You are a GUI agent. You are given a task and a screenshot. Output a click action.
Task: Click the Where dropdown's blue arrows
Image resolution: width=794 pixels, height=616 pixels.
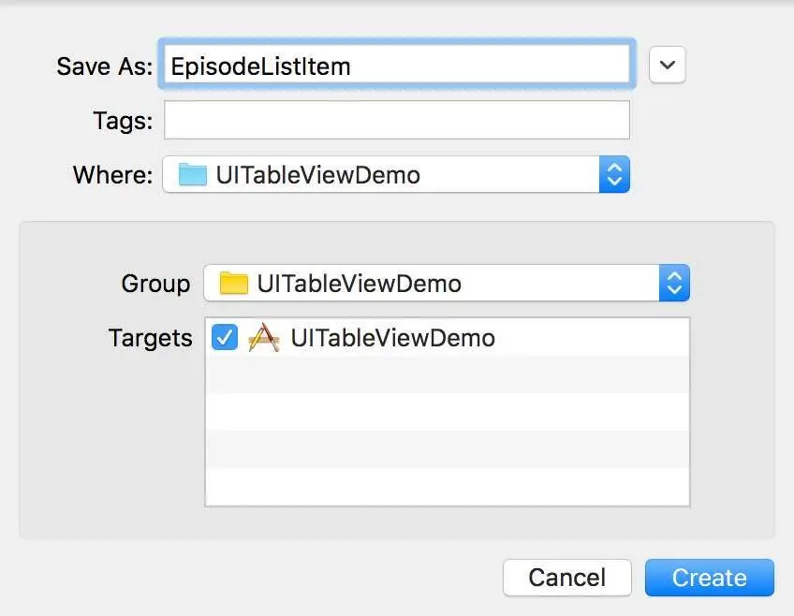(614, 174)
